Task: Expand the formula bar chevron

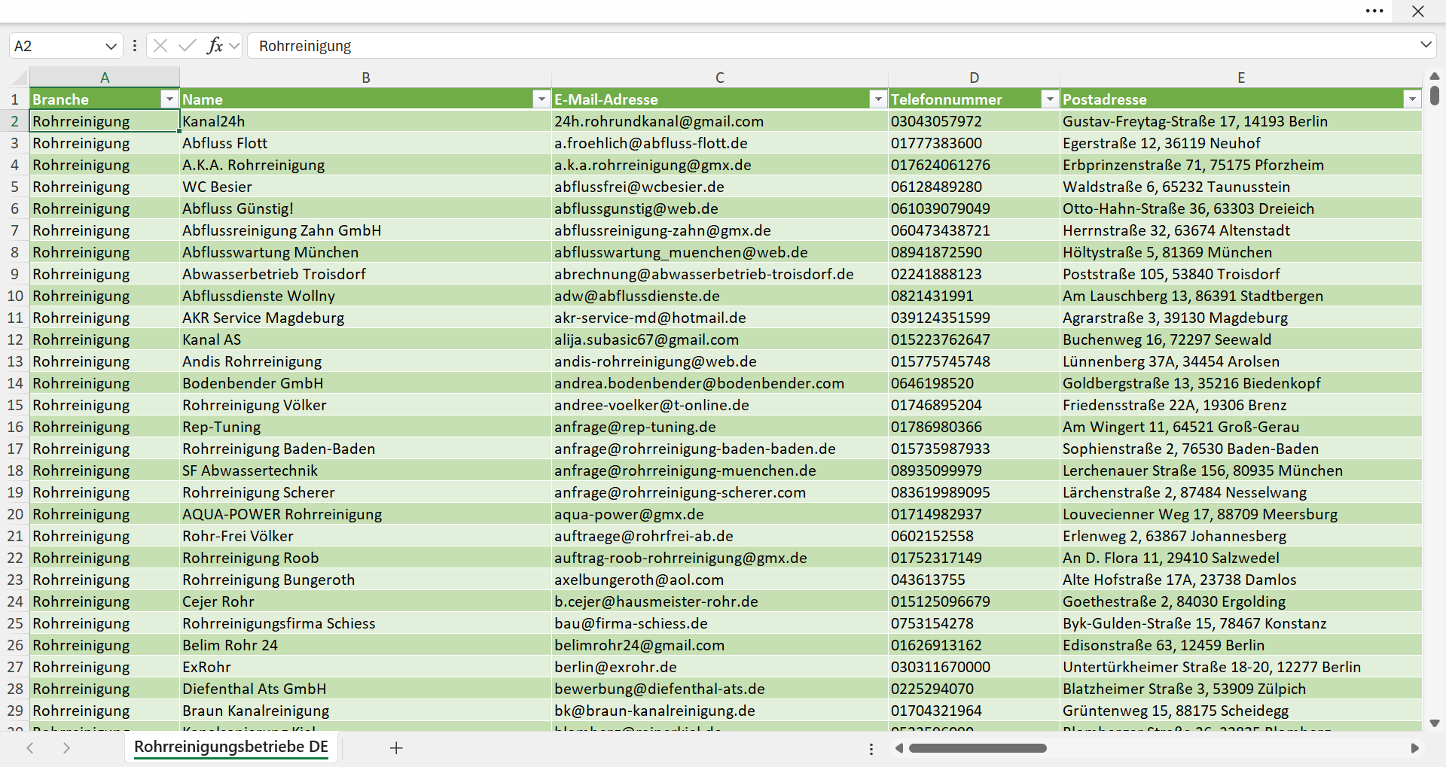Action: [x=1426, y=45]
